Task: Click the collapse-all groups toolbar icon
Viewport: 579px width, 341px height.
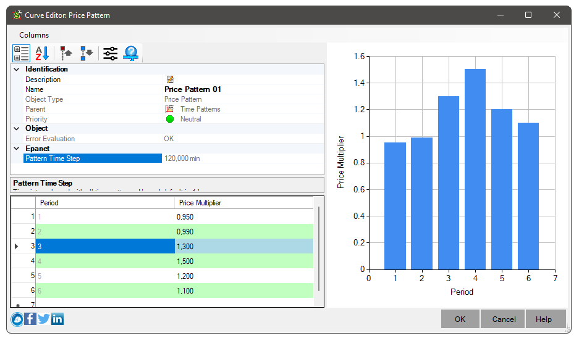Action: (x=66, y=54)
